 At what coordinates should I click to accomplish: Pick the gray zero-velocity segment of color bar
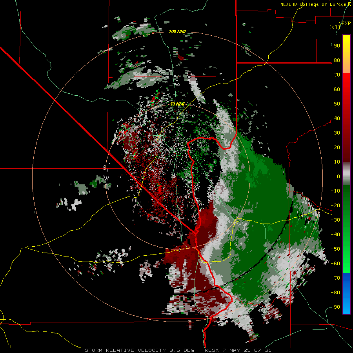[x=346, y=174]
